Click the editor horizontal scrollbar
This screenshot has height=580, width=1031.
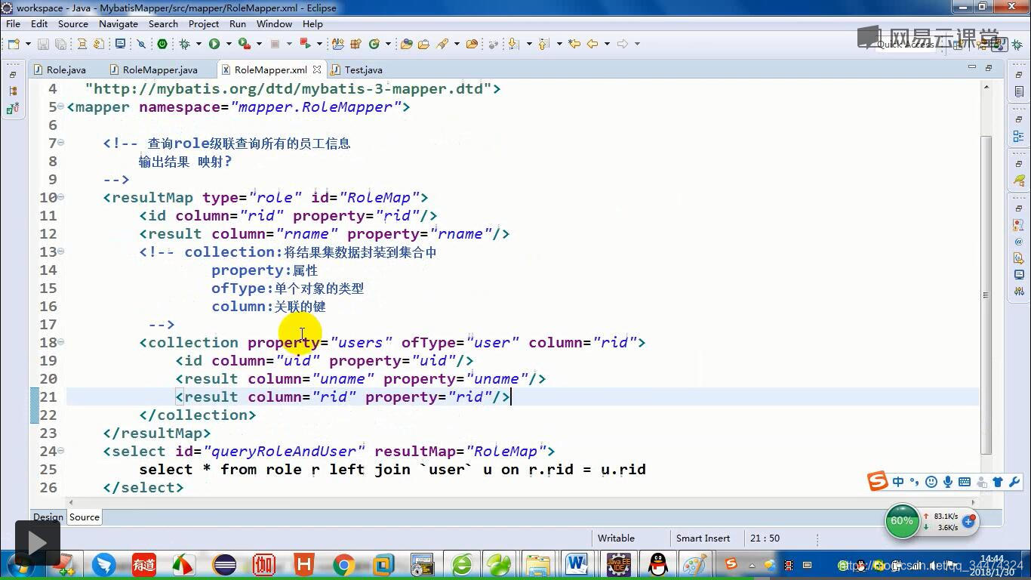tap(522, 501)
